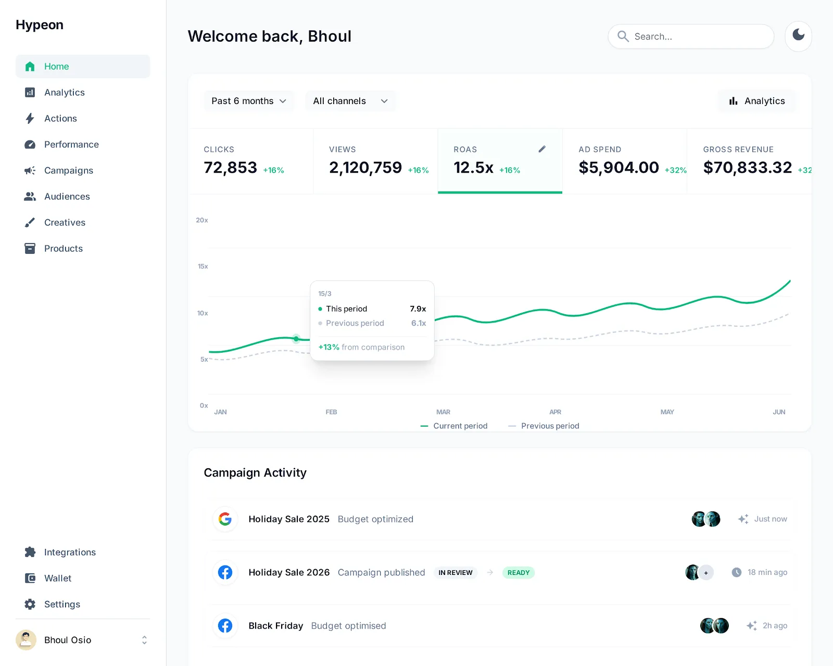Select the Actions lightning bolt icon
Screen dimensions: 833x666
[x=30, y=118]
